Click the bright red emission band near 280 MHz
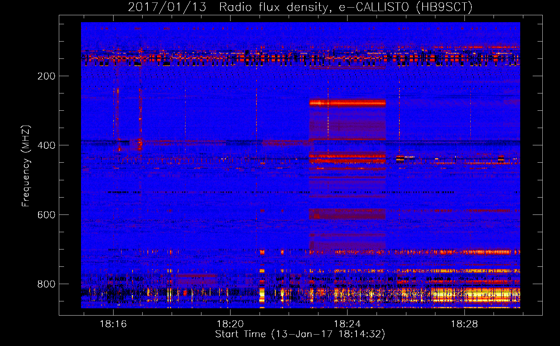 click(x=347, y=103)
